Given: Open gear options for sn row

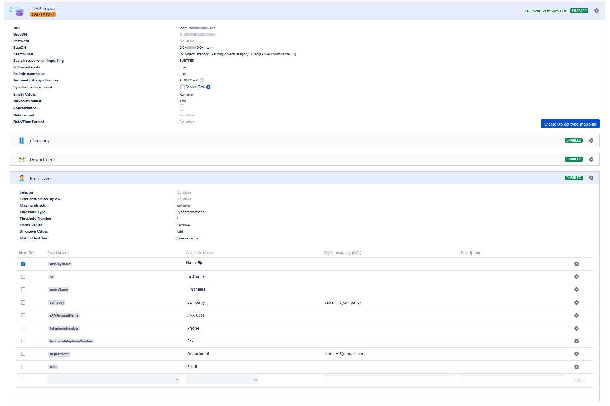Looking at the screenshot, I should pos(577,277).
